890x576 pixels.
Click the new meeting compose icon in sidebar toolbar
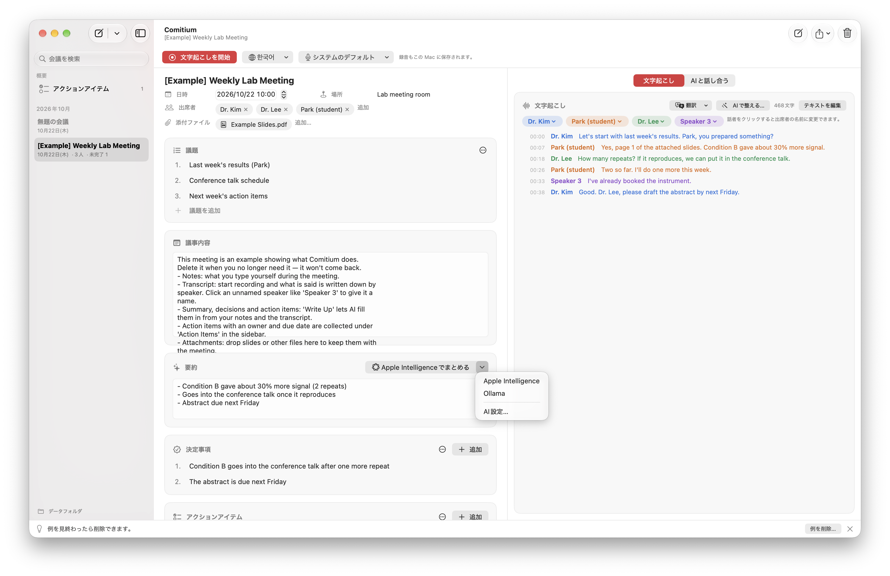[x=99, y=33]
